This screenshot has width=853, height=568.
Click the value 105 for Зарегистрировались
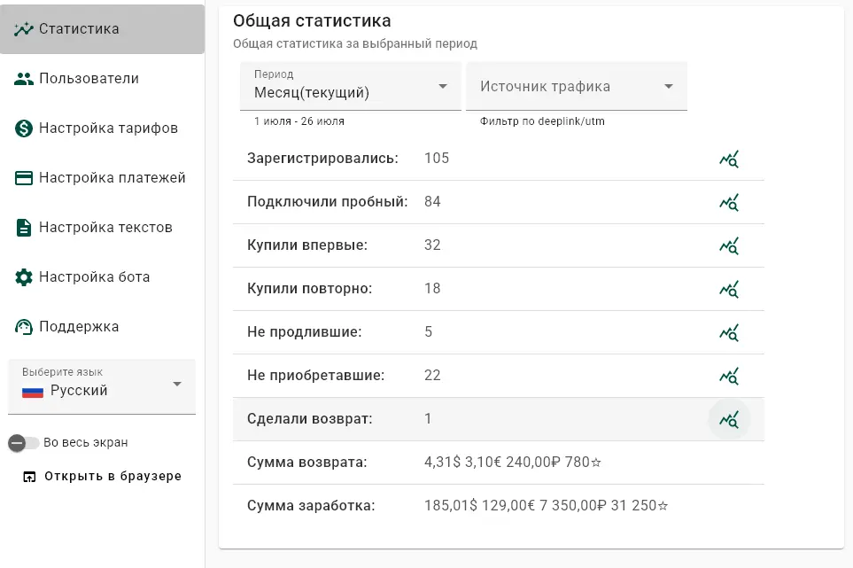[x=437, y=159]
